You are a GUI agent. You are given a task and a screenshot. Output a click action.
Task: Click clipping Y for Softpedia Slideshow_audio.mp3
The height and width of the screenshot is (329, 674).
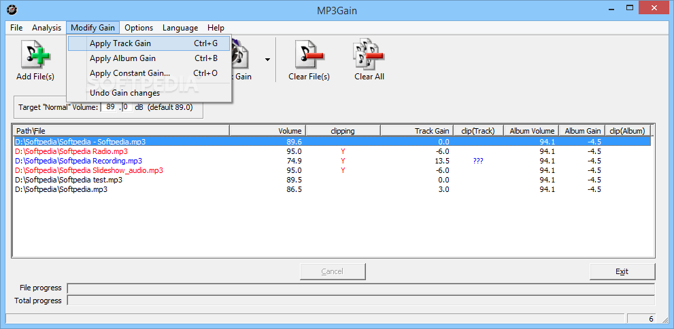tap(343, 170)
